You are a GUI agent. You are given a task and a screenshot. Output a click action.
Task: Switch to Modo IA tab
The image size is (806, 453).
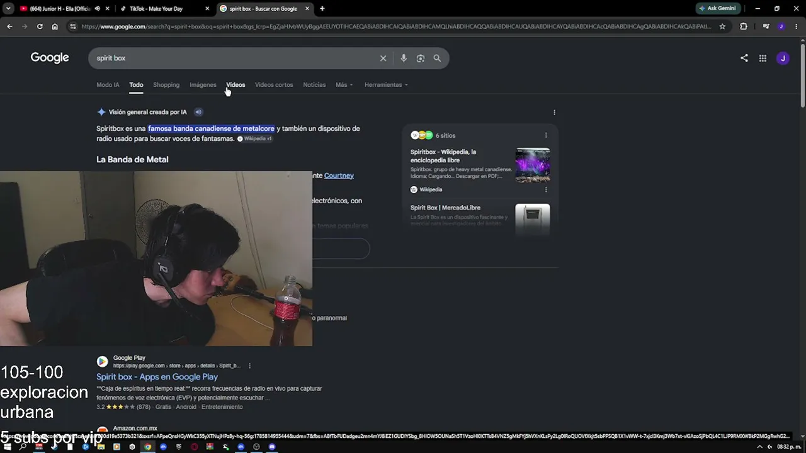point(108,85)
